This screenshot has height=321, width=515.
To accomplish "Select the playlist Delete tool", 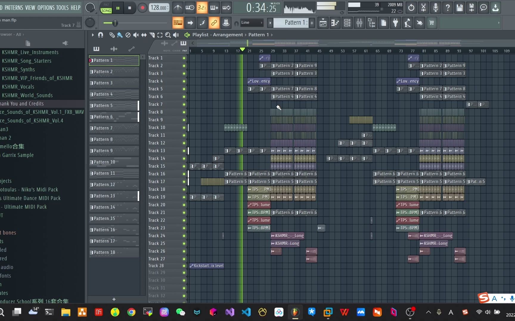I will tap(128, 35).
